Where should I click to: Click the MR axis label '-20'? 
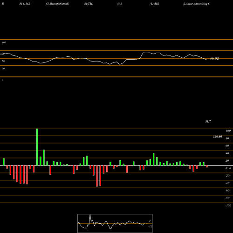(227, 176)
